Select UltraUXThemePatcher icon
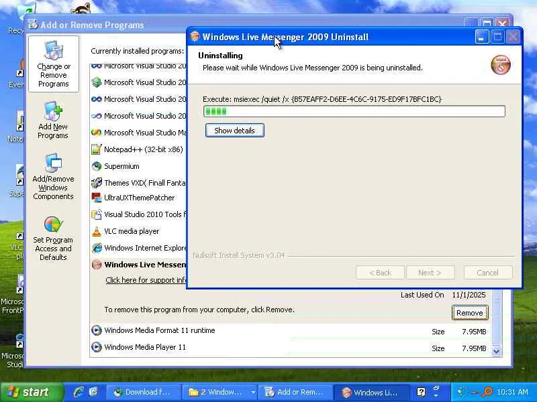Screen dimensions: 537x402 click(97, 198)
